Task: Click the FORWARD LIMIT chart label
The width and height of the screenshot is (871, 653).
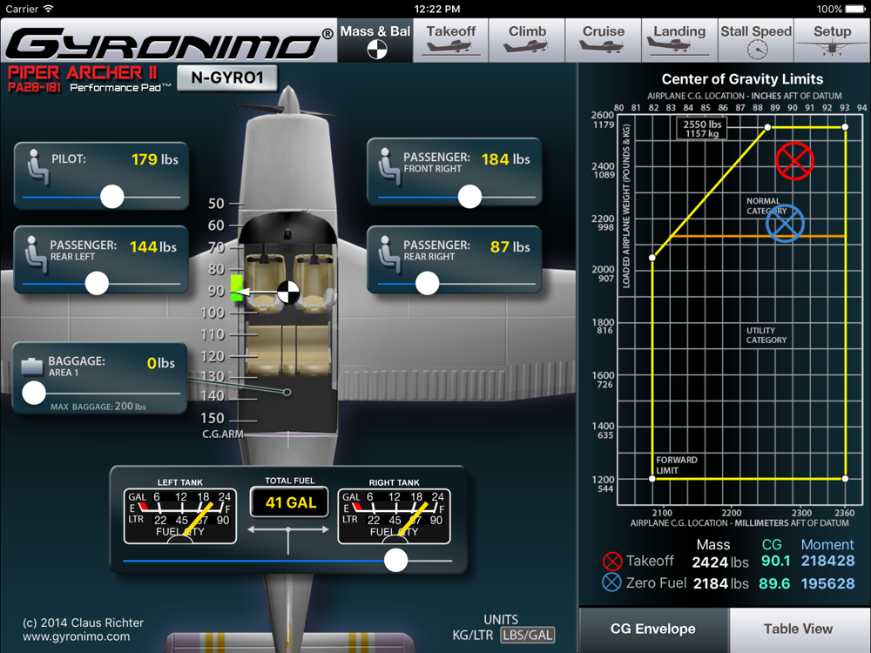Action: [x=676, y=465]
